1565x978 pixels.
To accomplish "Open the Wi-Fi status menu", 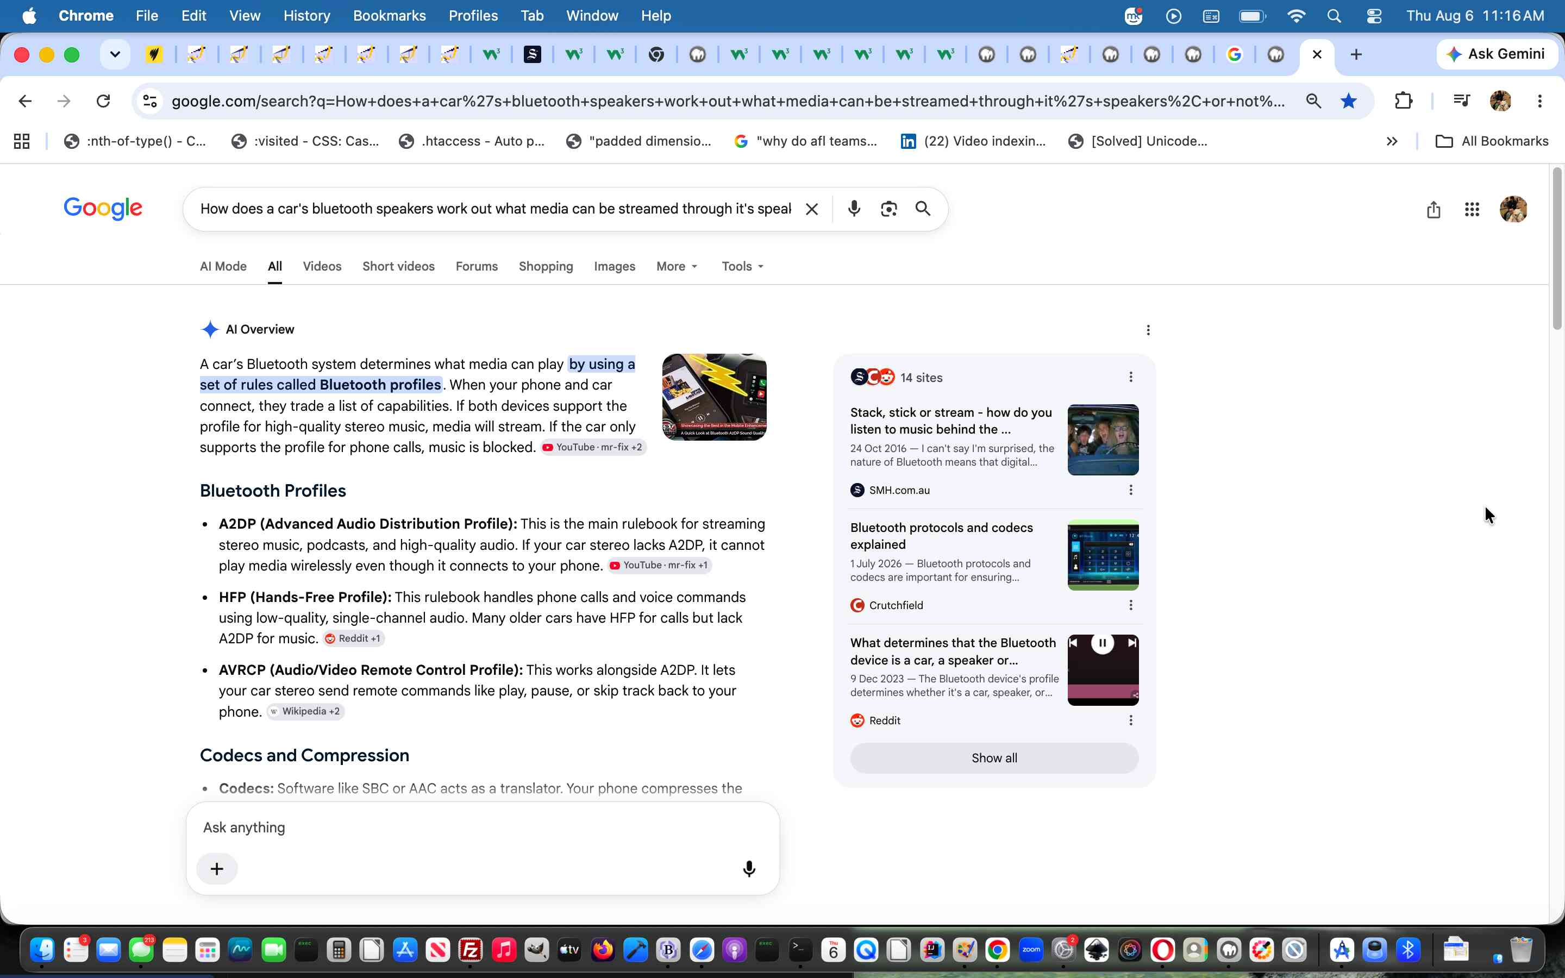I will pyautogui.click(x=1296, y=16).
